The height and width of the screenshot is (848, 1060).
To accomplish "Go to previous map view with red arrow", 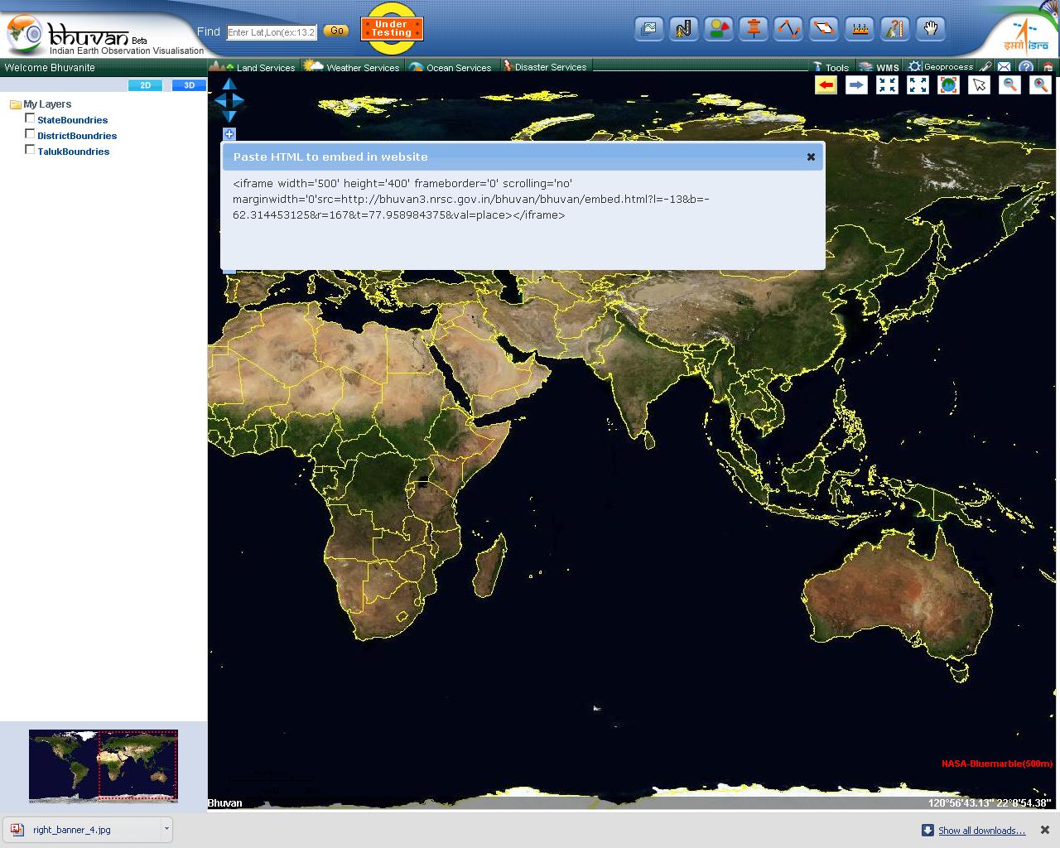I will [826, 84].
